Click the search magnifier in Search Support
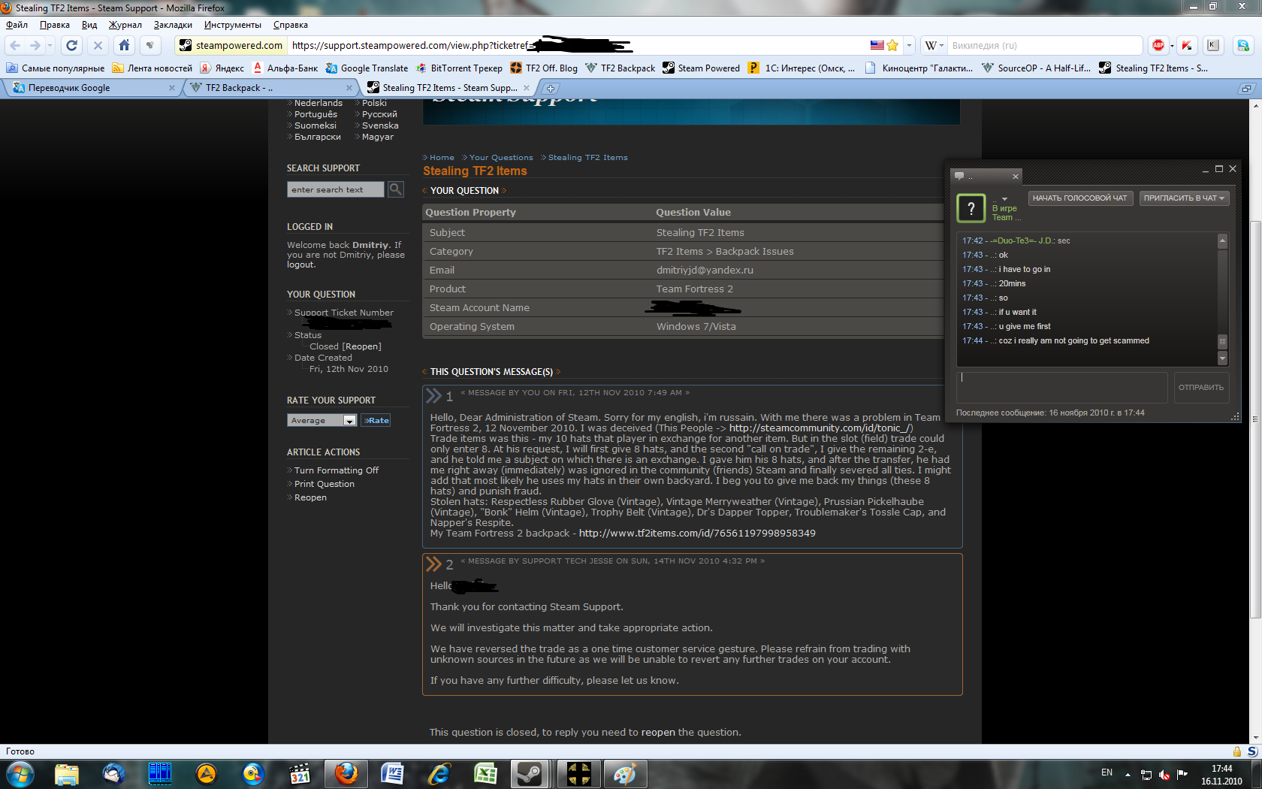 pos(396,189)
